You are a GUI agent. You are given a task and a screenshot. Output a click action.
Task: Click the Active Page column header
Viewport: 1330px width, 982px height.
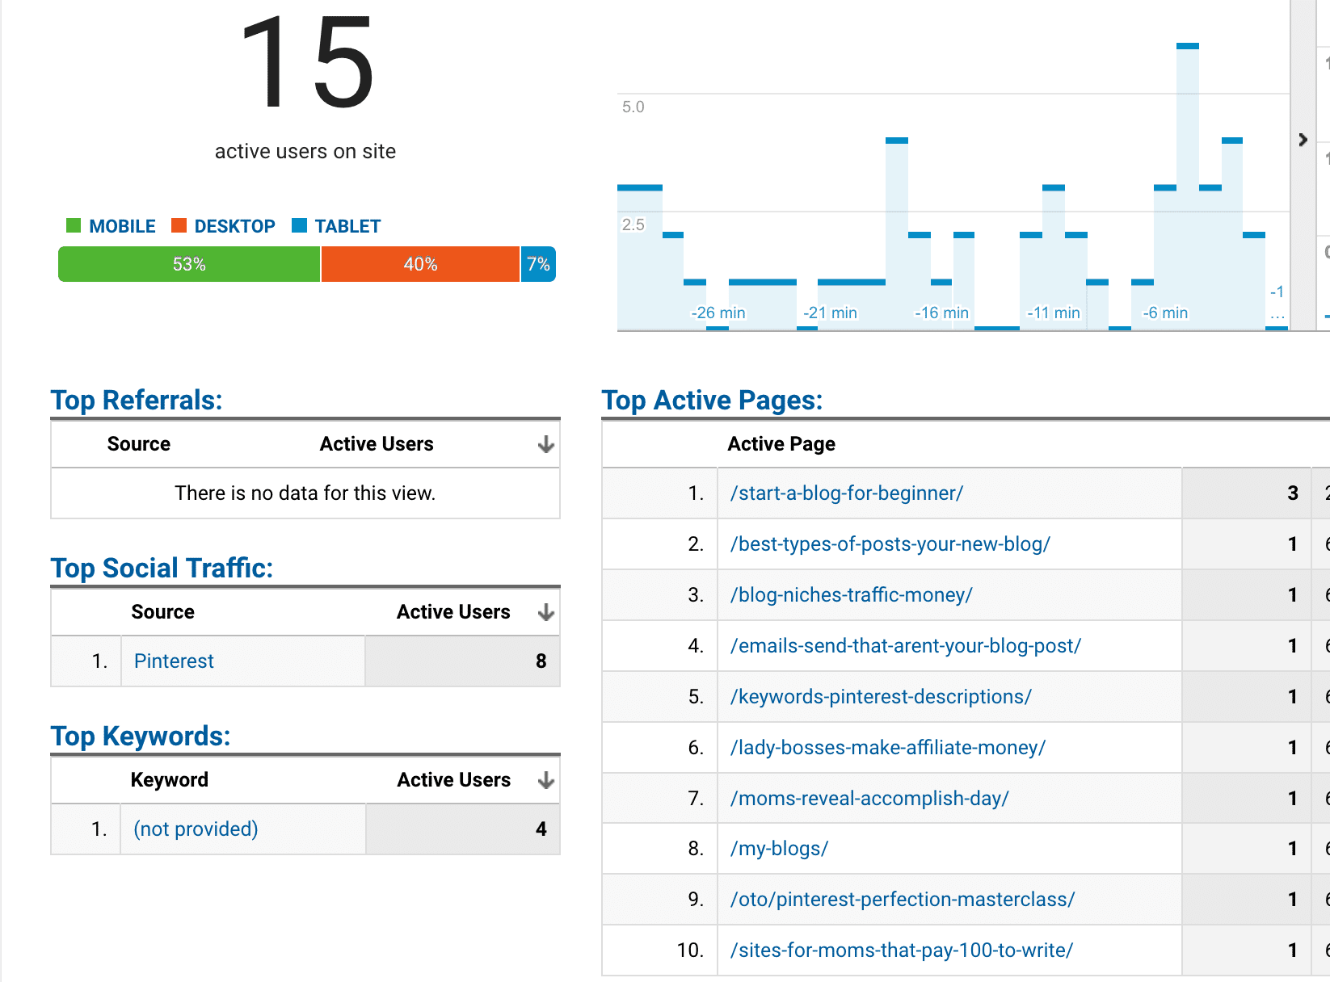[781, 443]
